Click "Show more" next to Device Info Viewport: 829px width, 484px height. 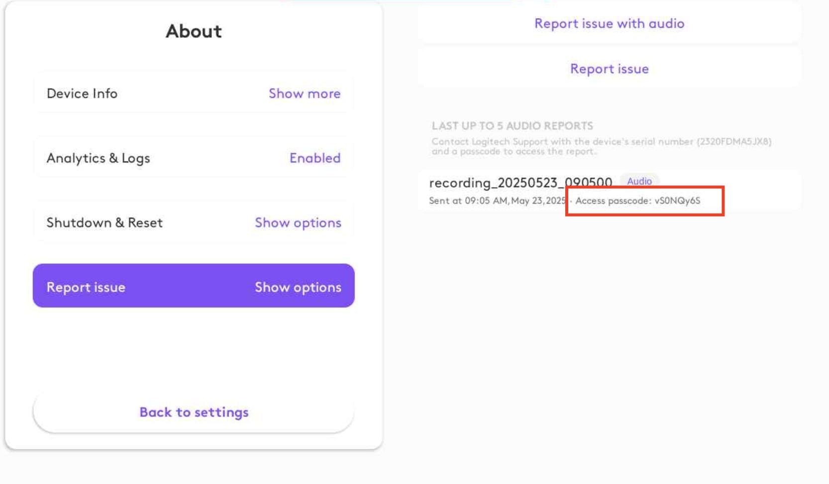[x=305, y=93]
